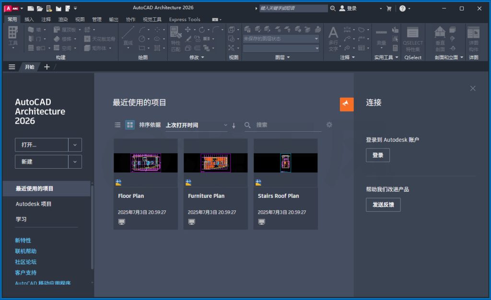The height and width of the screenshot is (300, 491).
Task: Expand the Utilities (实用工具) panel
Action: tap(386, 57)
